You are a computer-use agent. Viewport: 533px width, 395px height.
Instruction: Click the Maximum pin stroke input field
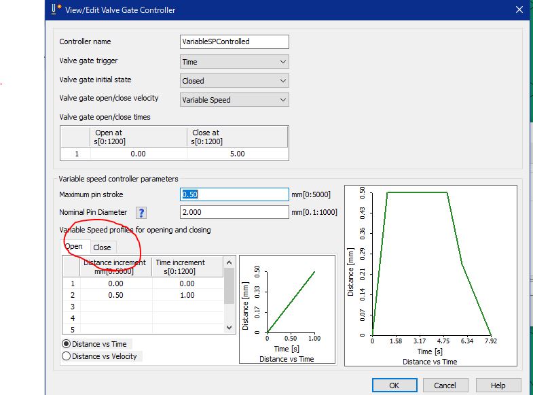pos(234,194)
